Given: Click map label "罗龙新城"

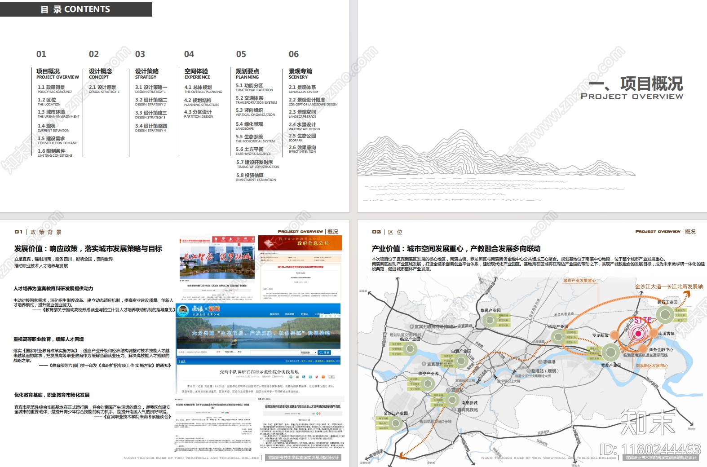Looking at the screenshot, I should click(x=600, y=335).
